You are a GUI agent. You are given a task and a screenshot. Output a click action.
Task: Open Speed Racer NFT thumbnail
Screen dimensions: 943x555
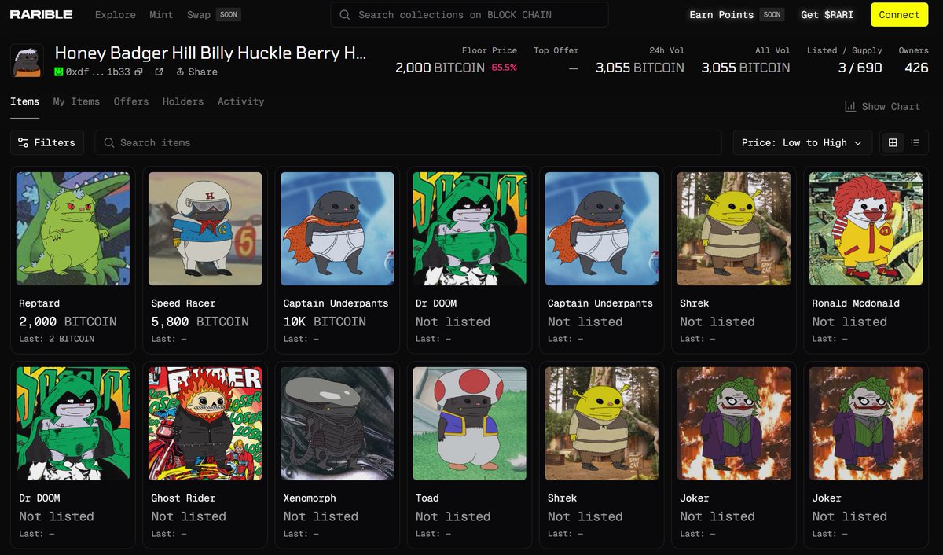[x=205, y=229]
